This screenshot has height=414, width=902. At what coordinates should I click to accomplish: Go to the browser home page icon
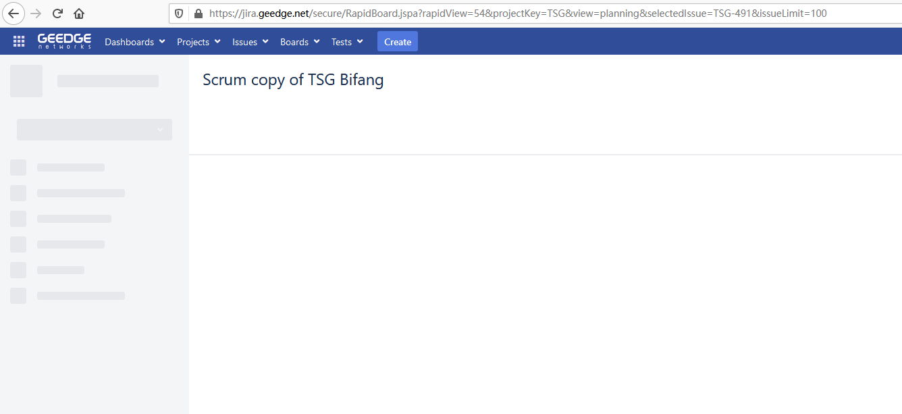pos(79,14)
